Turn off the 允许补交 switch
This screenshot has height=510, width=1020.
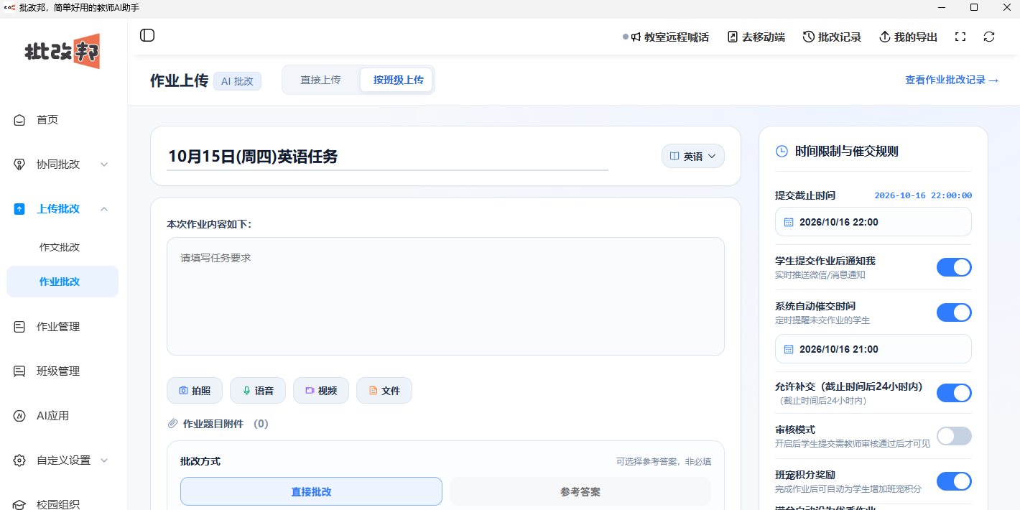pyautogui.click(x=954, y=393)
